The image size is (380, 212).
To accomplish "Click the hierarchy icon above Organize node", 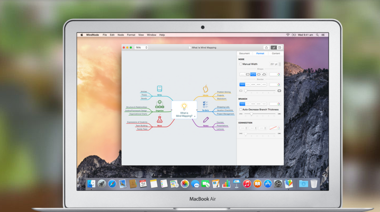I will [x=159, y=104].
